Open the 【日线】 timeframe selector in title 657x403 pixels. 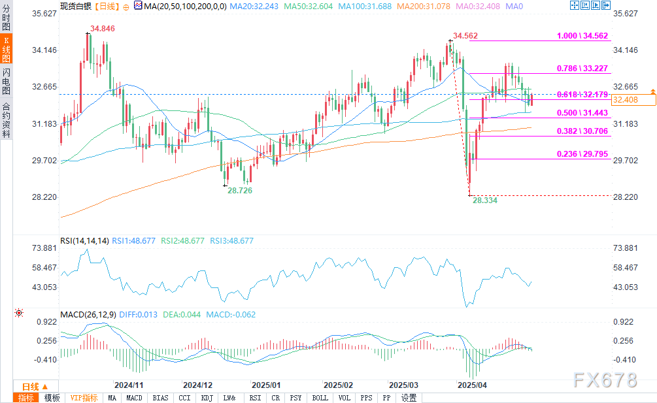pos(105,6)
